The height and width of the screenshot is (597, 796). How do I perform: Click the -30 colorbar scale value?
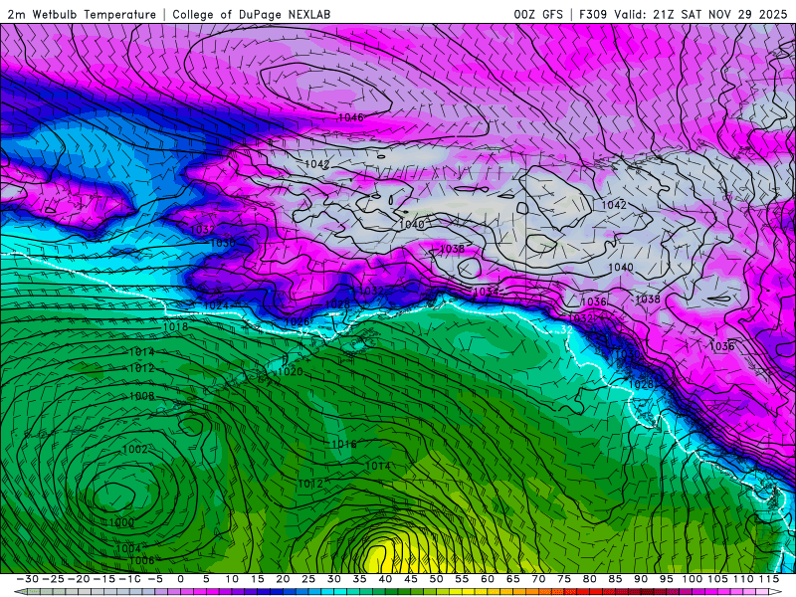pos(27,579)
